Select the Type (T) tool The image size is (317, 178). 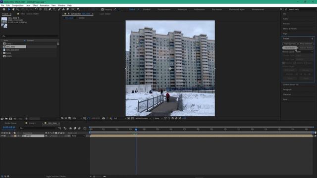pyautogui.click(x=54, y=9)
